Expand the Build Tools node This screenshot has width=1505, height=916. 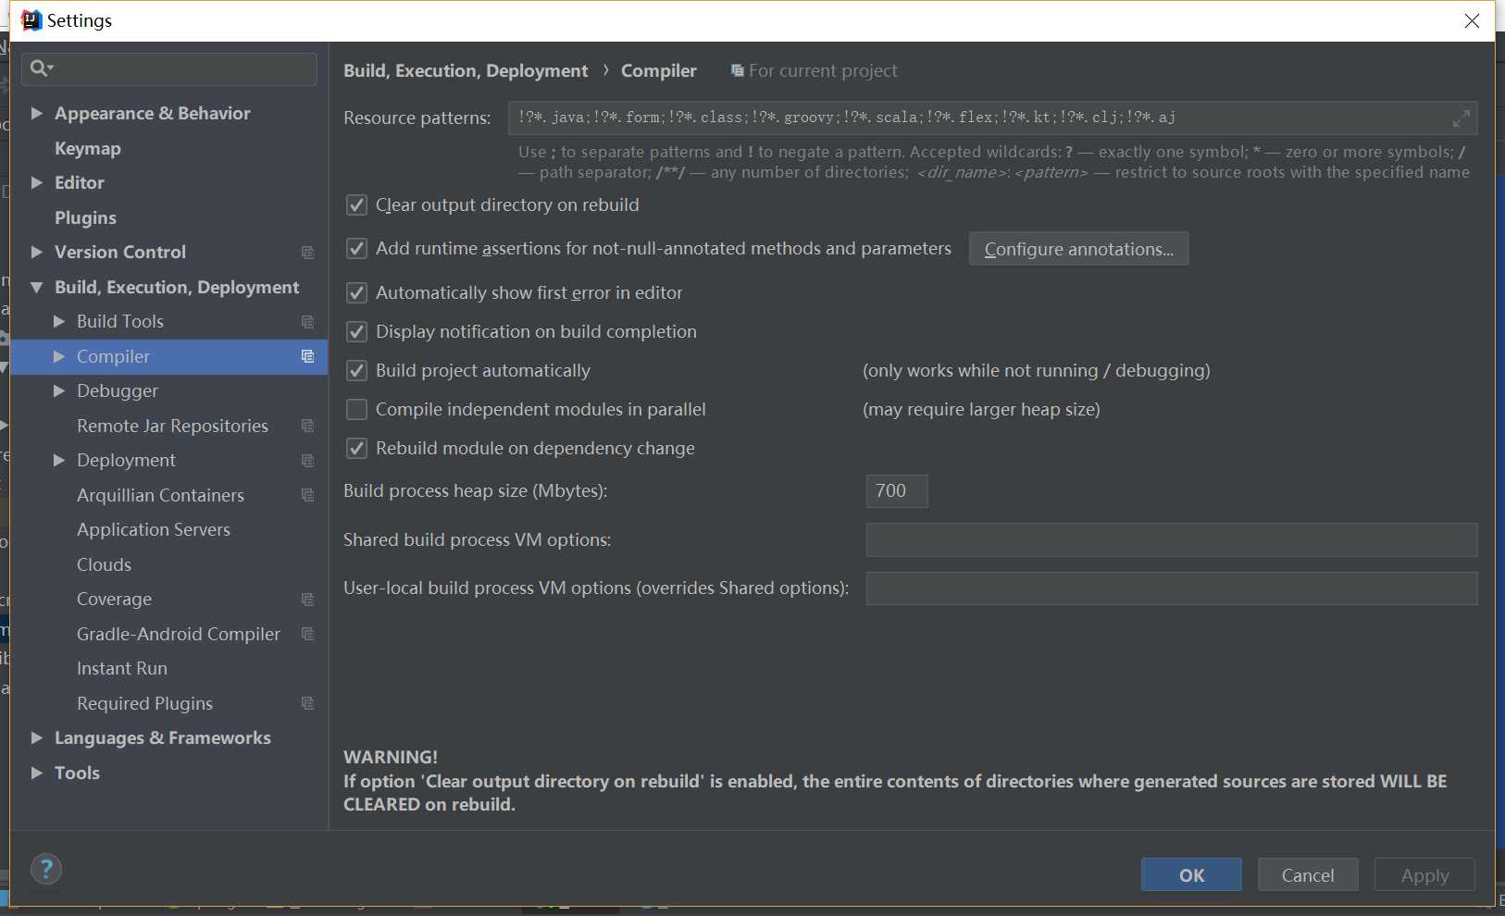pos(59,321)
